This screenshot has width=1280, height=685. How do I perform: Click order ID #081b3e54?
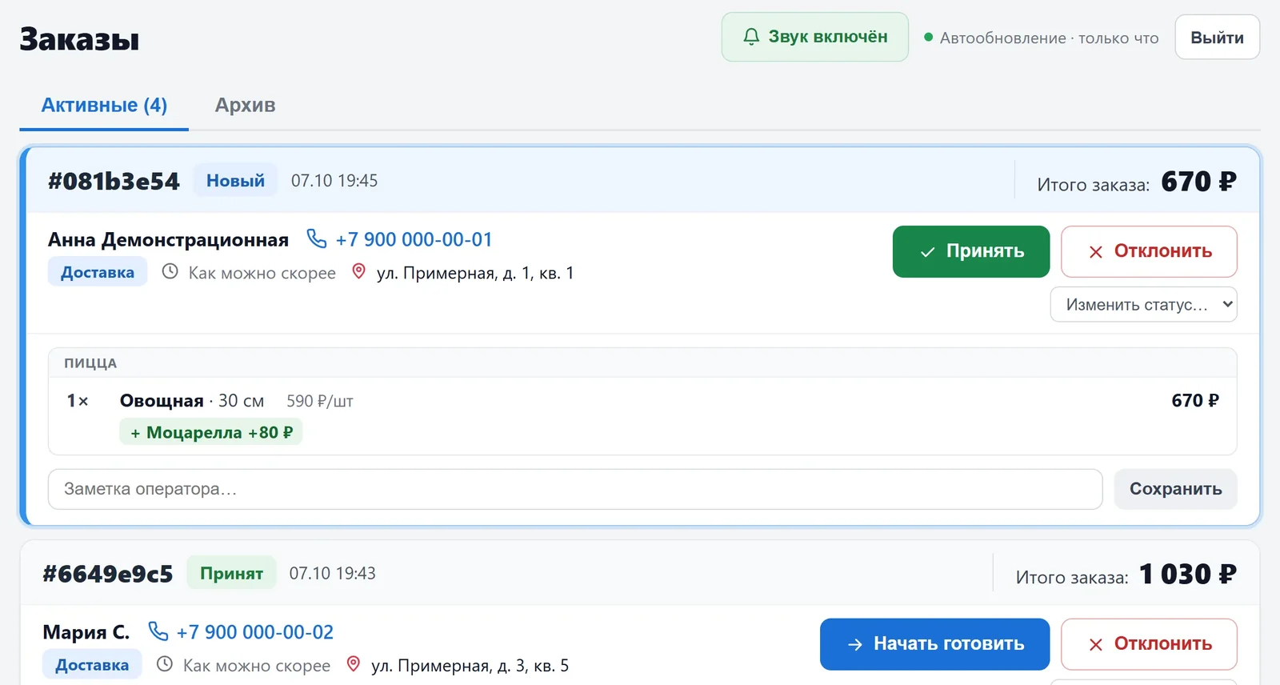(114, 181)
